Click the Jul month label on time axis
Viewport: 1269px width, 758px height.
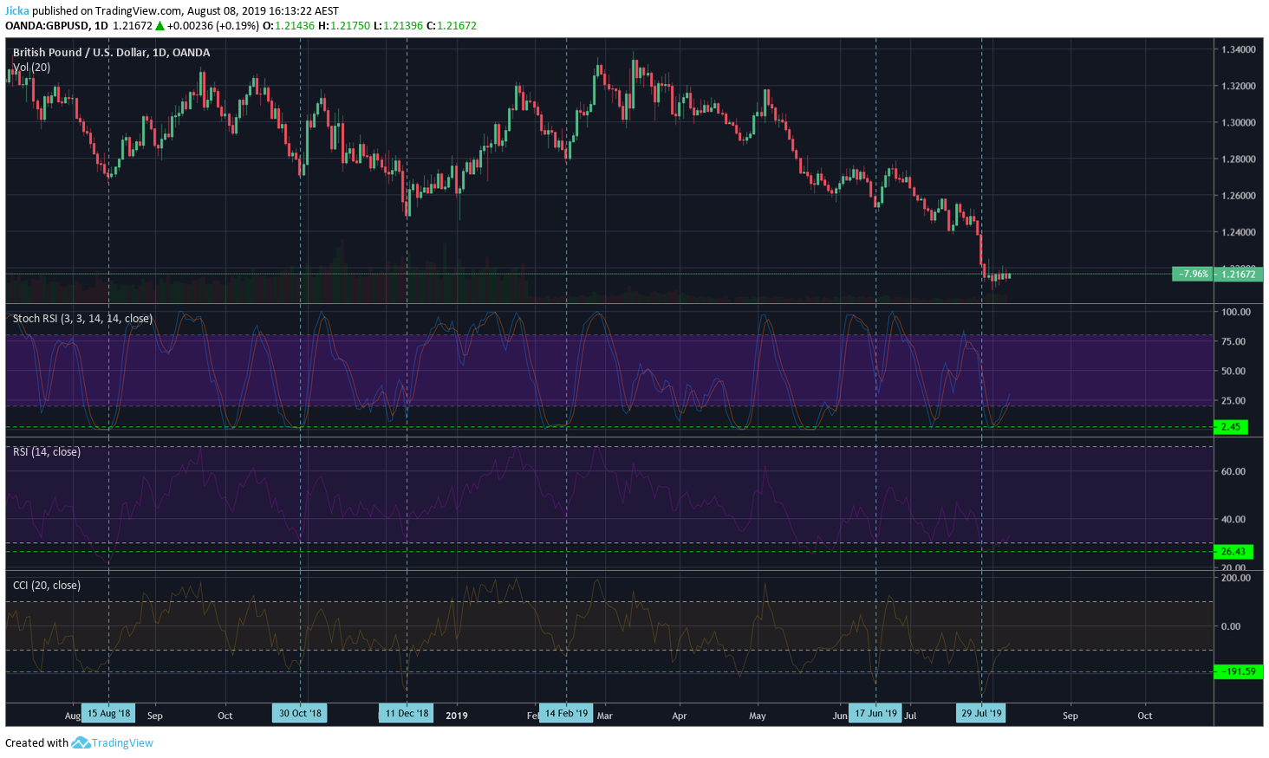(910, 716)
